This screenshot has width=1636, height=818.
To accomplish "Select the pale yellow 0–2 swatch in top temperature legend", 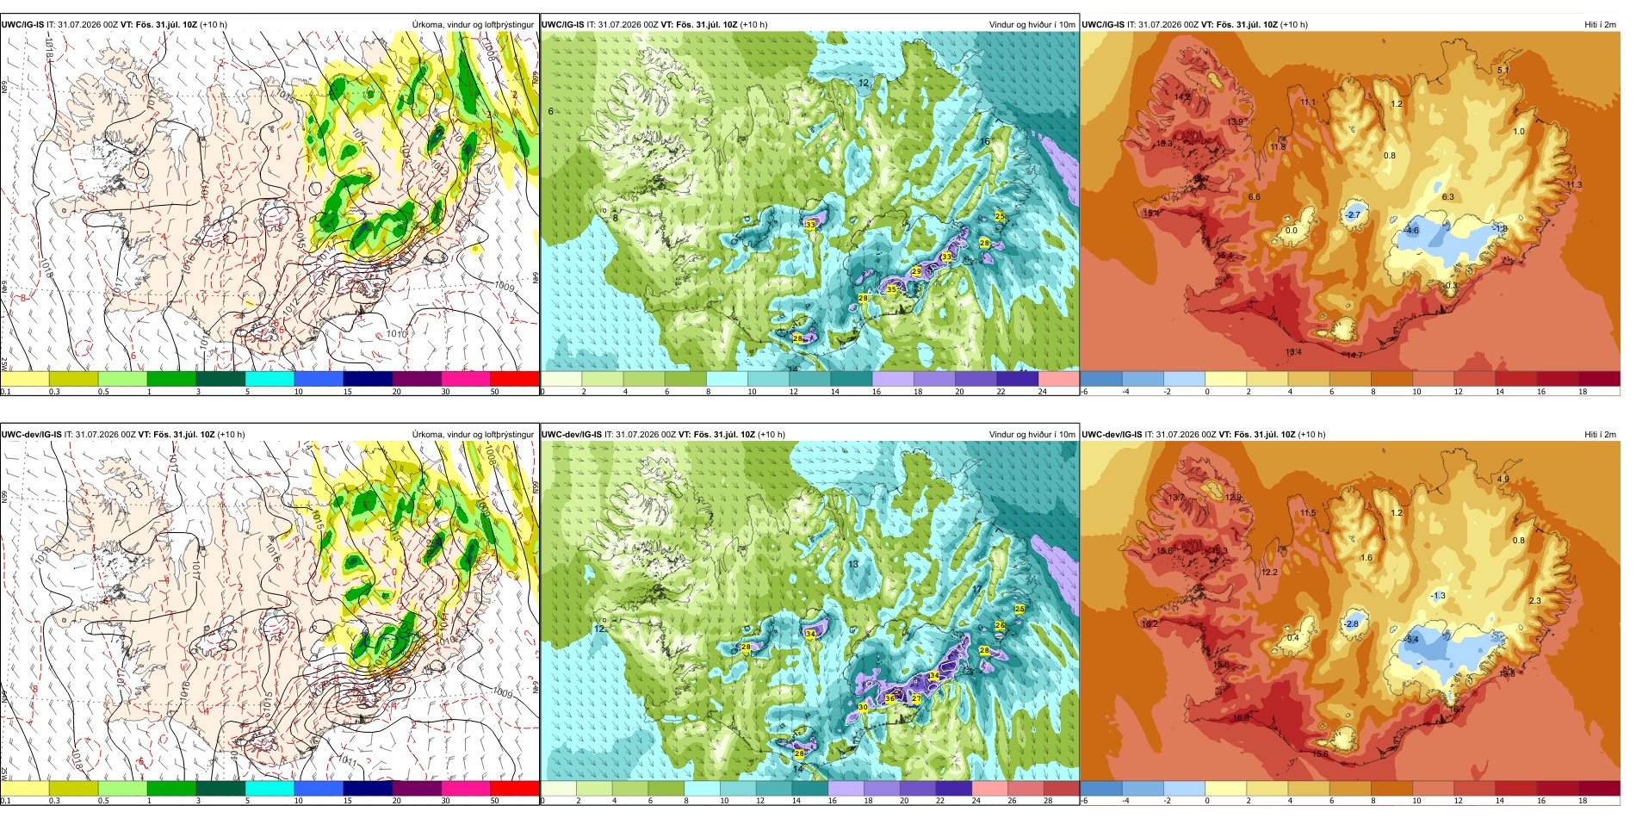I will 1226,379.
